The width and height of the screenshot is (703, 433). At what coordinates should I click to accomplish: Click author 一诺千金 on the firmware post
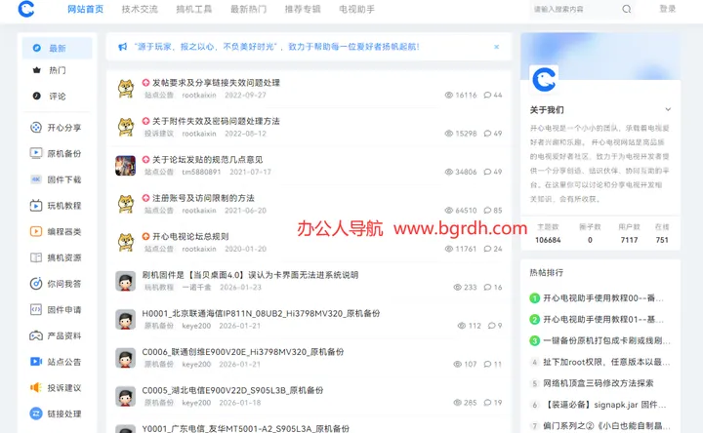coord(196,287)
